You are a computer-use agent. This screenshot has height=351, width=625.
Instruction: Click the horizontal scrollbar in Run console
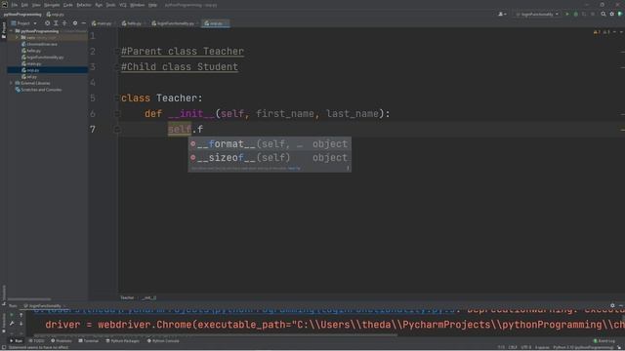[215, 335]
